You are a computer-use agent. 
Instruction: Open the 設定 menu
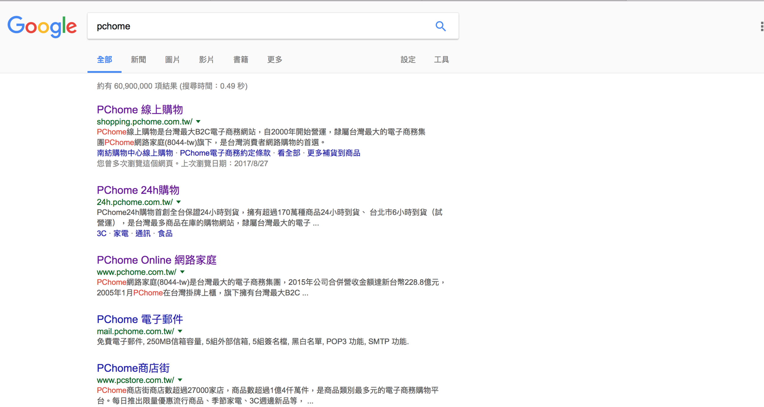(x=408, y=60)
